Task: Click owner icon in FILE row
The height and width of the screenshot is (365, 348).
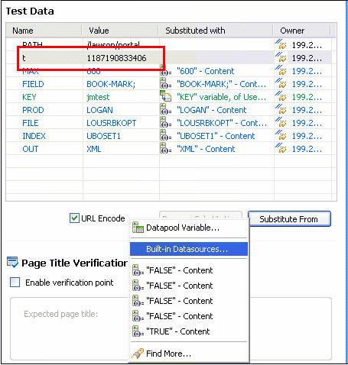Action: click(x=281, y=122)
